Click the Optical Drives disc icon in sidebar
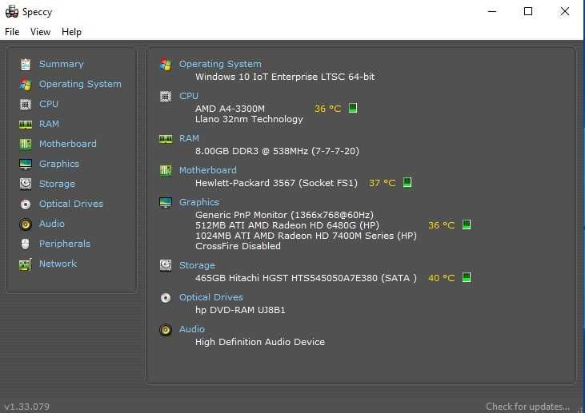Viewport: 585px width, 413px height. tap(26, 204)
